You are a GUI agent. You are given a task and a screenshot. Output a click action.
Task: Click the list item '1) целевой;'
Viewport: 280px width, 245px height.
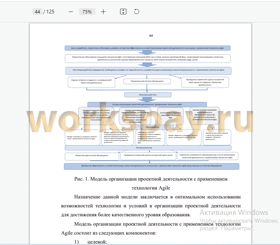(x=90, y=242)
